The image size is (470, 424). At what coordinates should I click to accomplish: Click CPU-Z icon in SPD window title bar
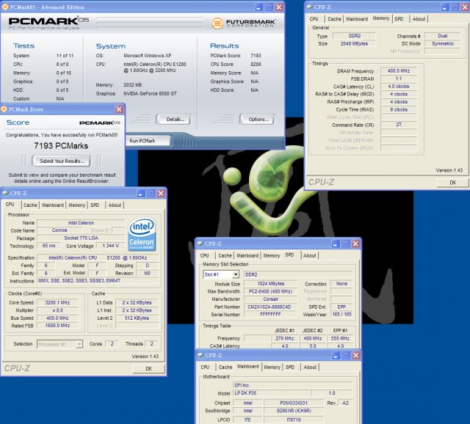point(200,244)
